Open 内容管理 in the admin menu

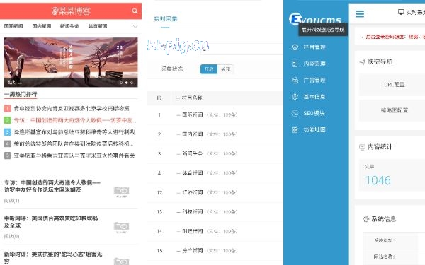(314, 64)
